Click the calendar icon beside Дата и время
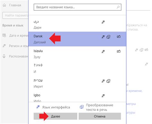 [4, 35]
